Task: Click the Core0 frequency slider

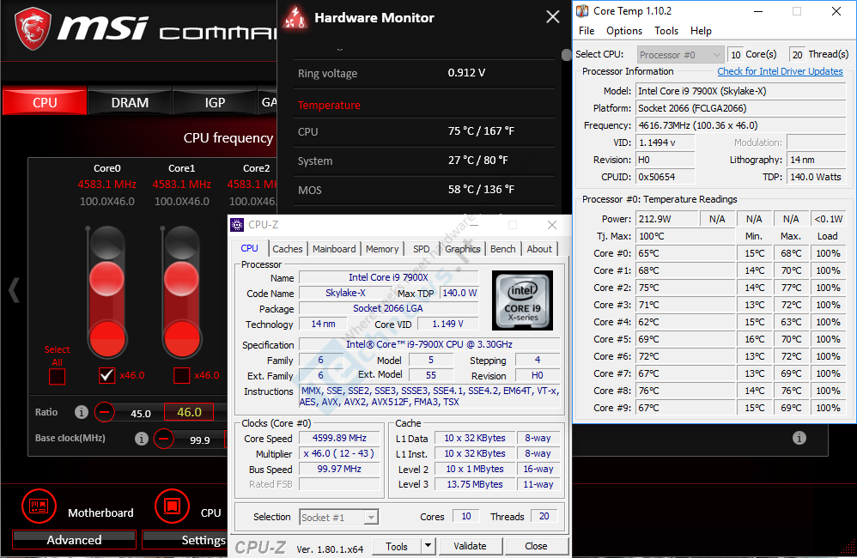Action: [x=107, y=292]
